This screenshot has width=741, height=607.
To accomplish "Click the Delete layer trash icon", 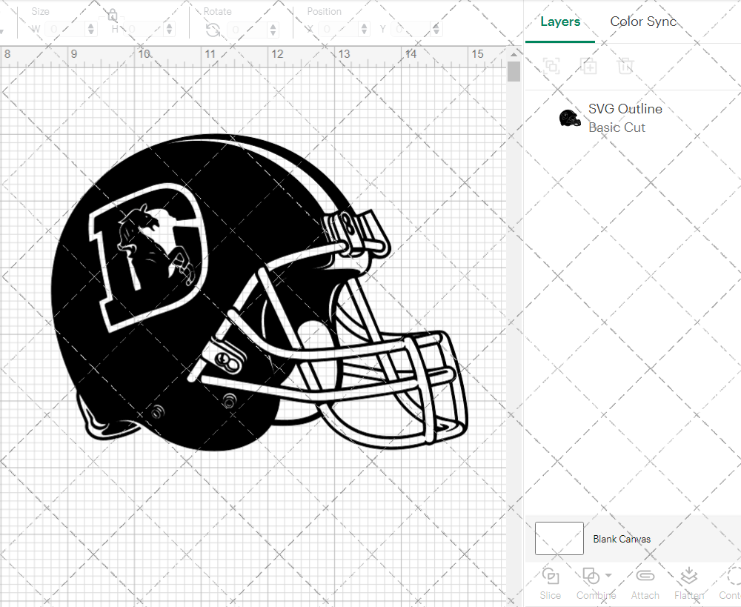I will click(626, 66).
